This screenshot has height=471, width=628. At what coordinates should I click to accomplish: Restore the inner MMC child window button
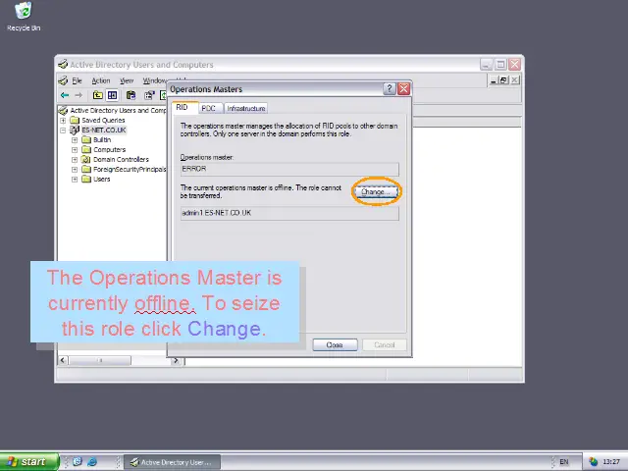[x=503, y=80]
